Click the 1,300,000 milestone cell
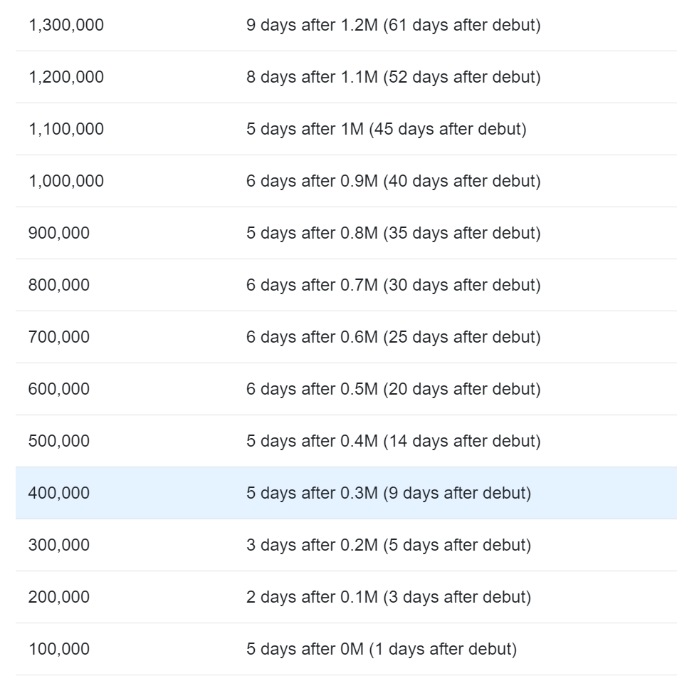This screenshot has height=686, width=677. tap(65, 26)
